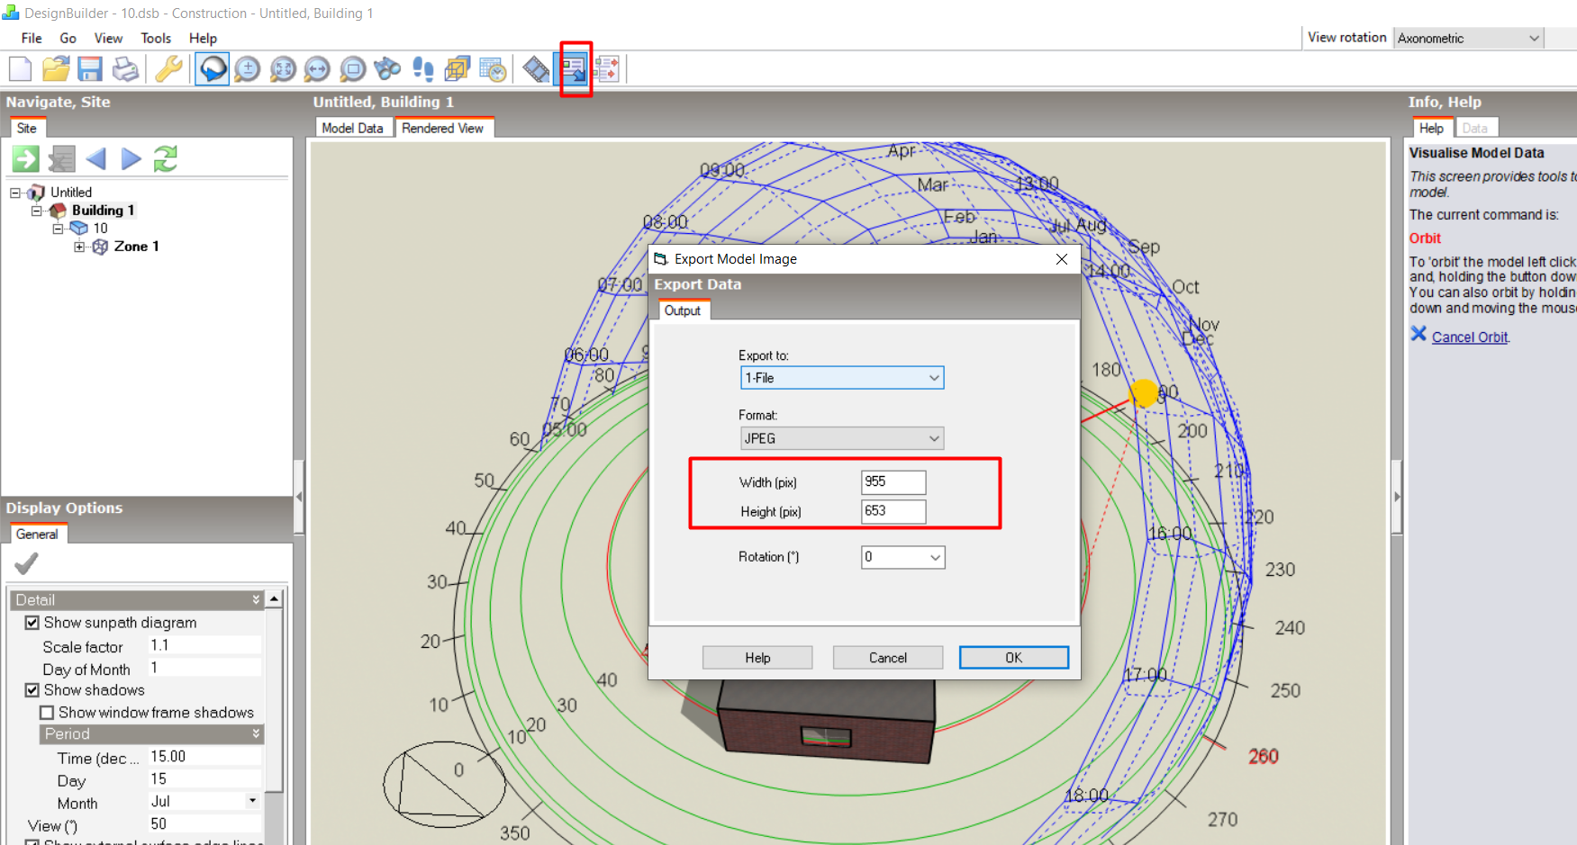This screenshot has width=1577, height=845.
Task: Click the Fit view zoom icon
Action: [283, 69]
